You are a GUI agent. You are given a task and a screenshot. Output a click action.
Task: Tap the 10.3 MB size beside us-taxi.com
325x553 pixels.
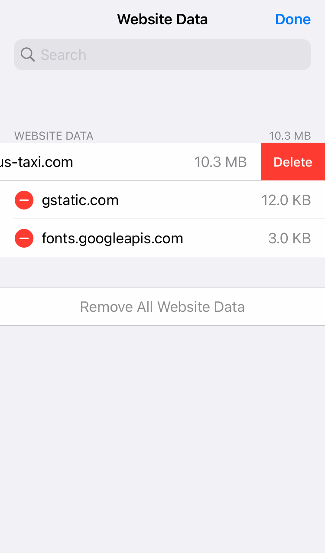pos(221,162)
